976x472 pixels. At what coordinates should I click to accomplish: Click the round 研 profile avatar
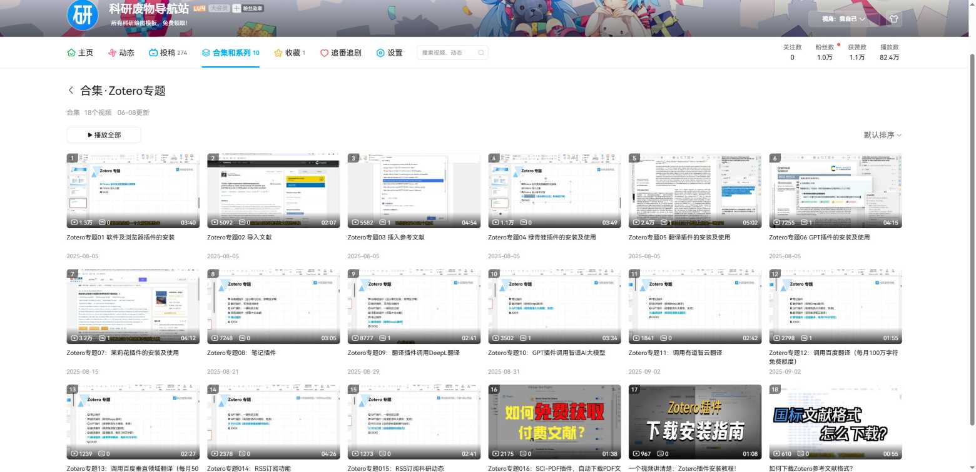coord(83,14)
